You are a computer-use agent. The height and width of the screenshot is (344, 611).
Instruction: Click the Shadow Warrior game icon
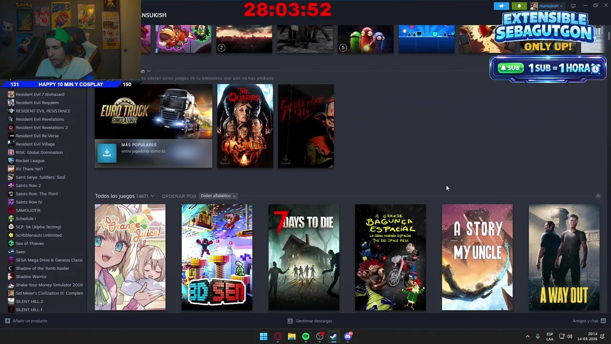pos(11,277)
